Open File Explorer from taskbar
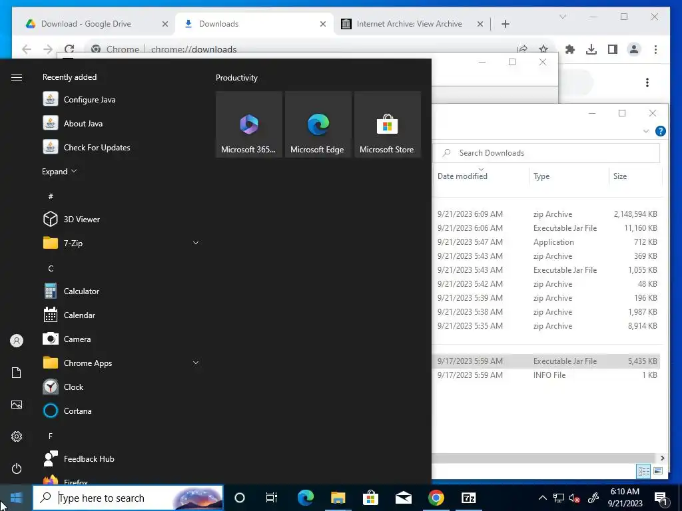The height and width of the screenshot is (511, 682). point(338,498)
